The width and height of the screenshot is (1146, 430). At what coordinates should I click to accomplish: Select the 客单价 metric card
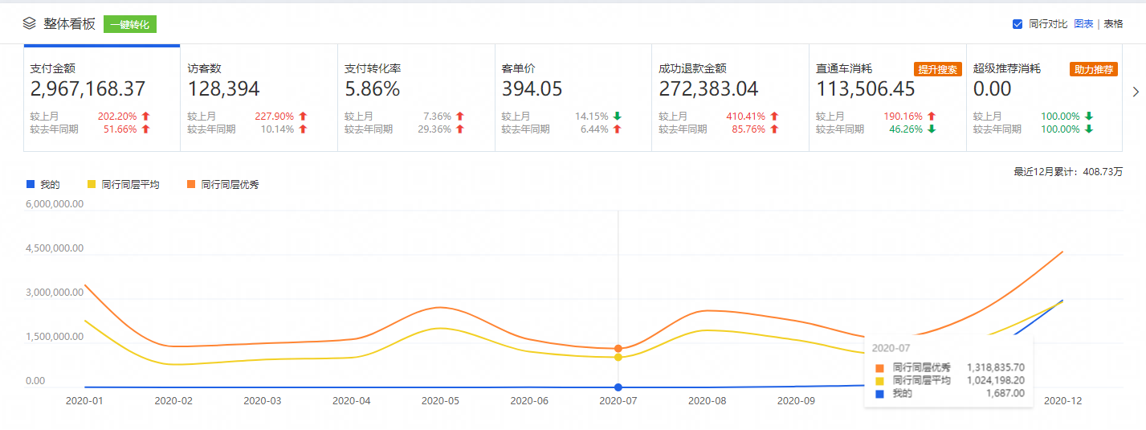(573, 98)
